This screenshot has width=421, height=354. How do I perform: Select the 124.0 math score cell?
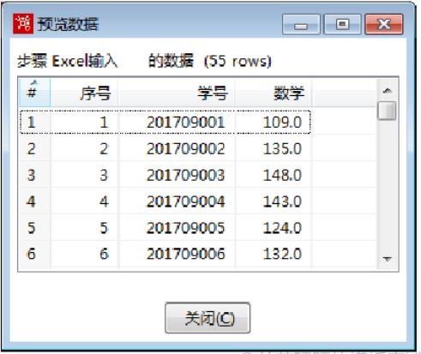[274, 228]
